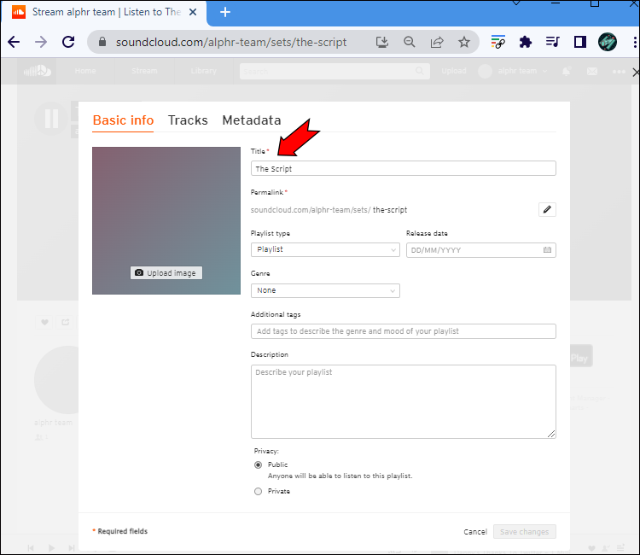
Task: Open the Chrome profile avatar
Action: [608, 42]
